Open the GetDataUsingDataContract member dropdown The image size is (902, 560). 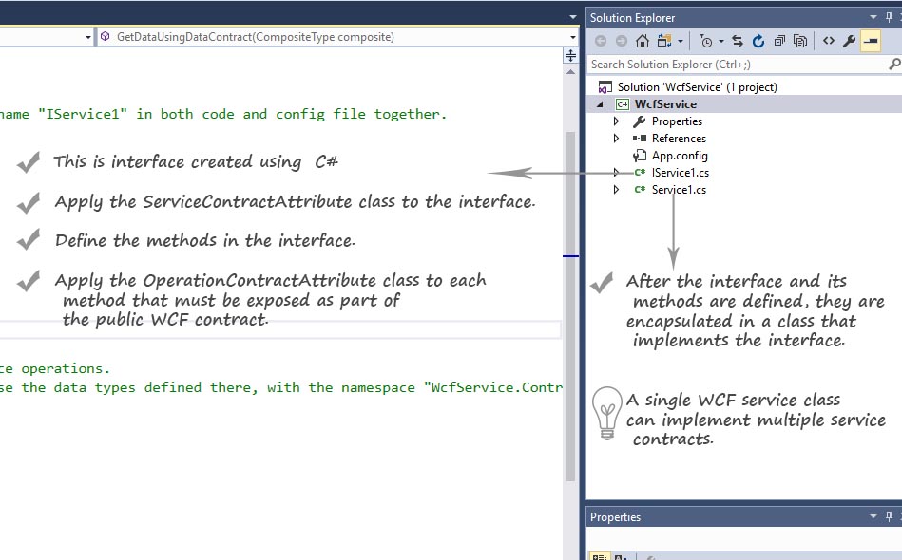tap(572, 37)
